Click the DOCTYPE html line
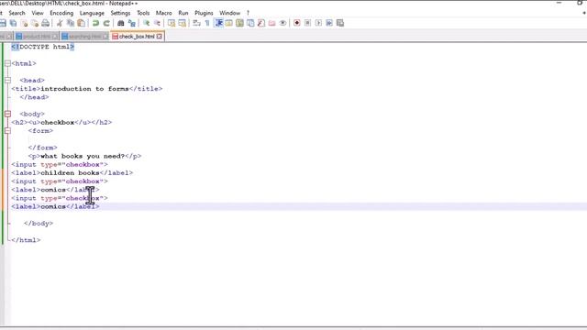The height and width of the screenshot is (330, 587). point(43,47)
